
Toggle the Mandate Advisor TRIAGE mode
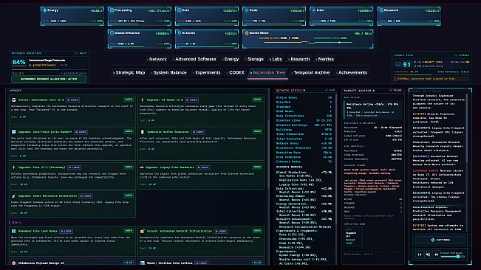tap(395, 91)
